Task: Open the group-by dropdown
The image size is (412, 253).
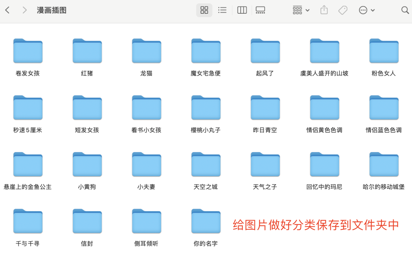Action: 301,10
